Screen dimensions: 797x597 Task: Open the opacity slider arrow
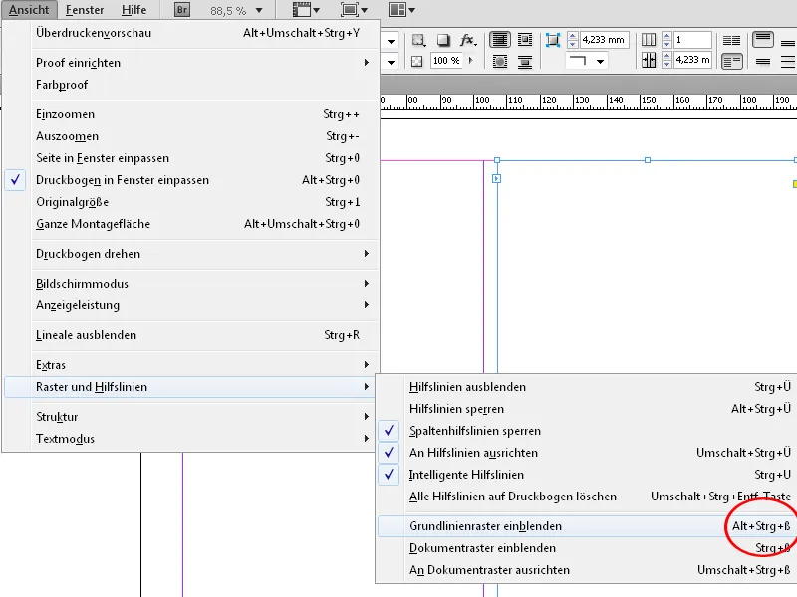point(470,61)
